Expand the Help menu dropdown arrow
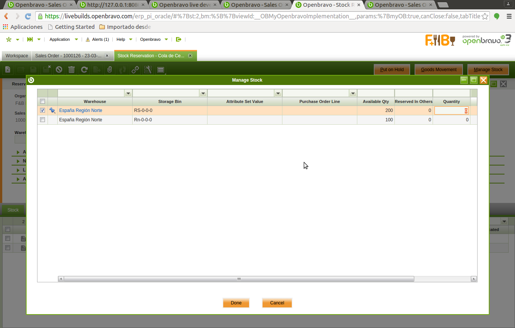The height and width of the screenshot is (328, 515). pyautogui.click(x=131, y=39)
